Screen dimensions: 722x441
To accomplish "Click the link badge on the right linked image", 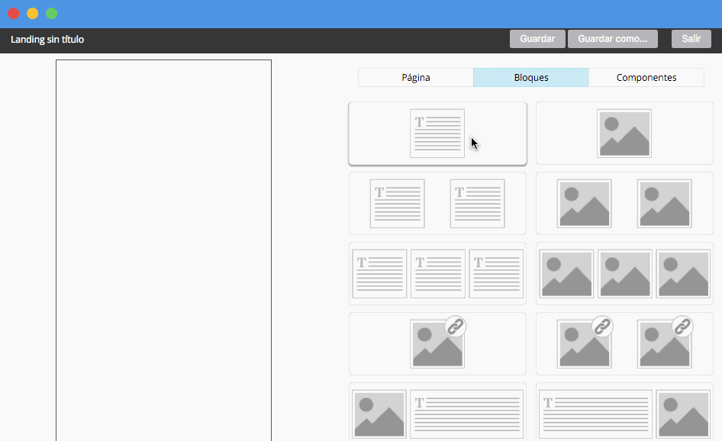I will coord(682,326).
